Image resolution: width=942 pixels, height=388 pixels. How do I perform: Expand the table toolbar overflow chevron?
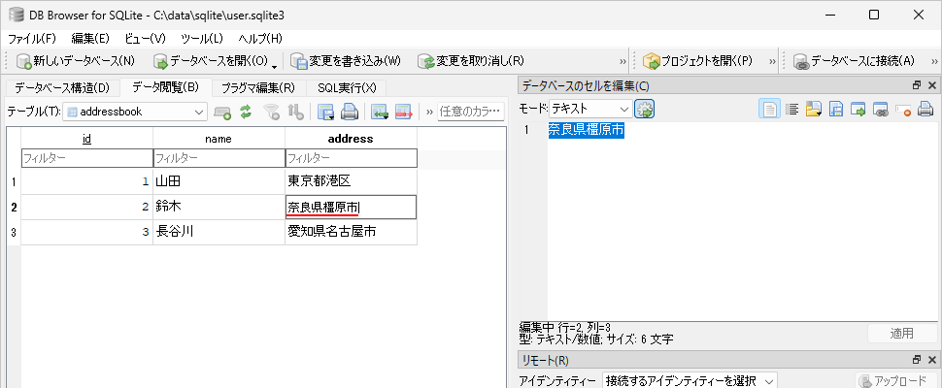pyautogui.click(x=429, y=112)
